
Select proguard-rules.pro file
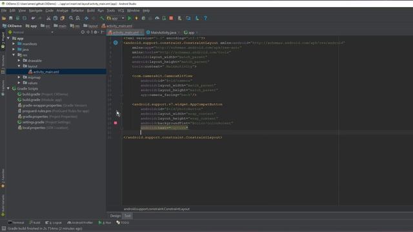(54, 111)
